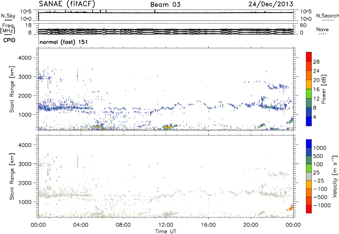Pick the bright blue top velocity colorbar segment
Viewport: 339px width, 234px height.
[x=309, y=144]
